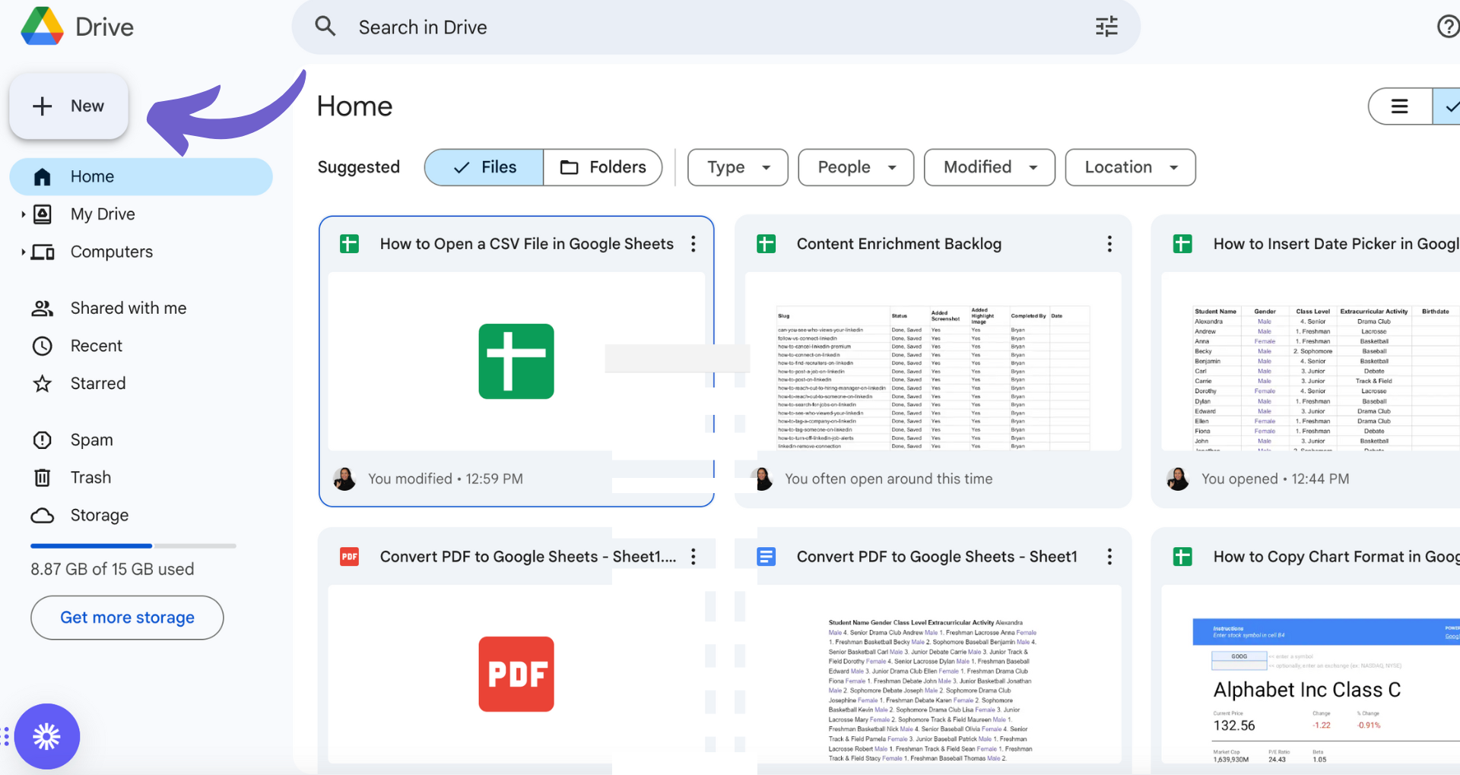Click You often open around this time
Image resolution: width=1460 pixels, height=775 pixels.
point(888,479)
